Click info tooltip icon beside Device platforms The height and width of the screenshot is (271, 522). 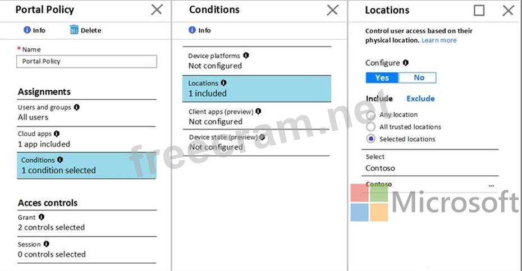246,56
